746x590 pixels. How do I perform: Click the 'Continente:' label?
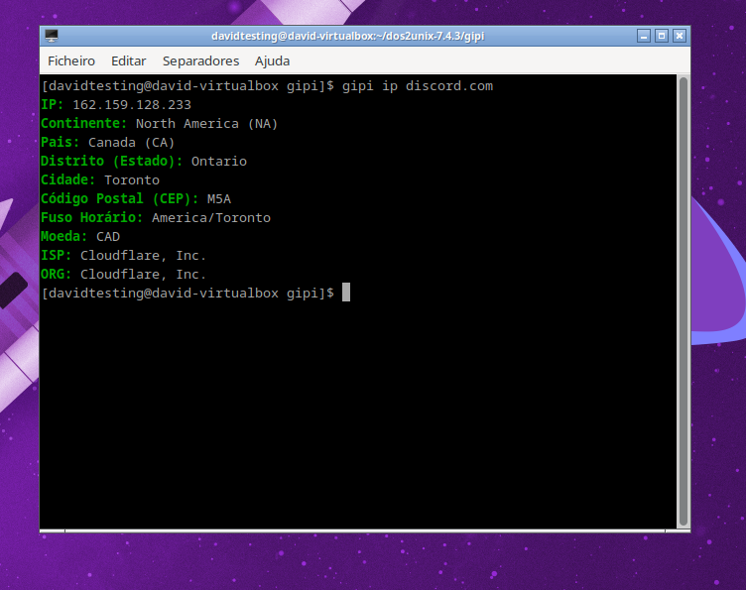click(x=83, y=124)
